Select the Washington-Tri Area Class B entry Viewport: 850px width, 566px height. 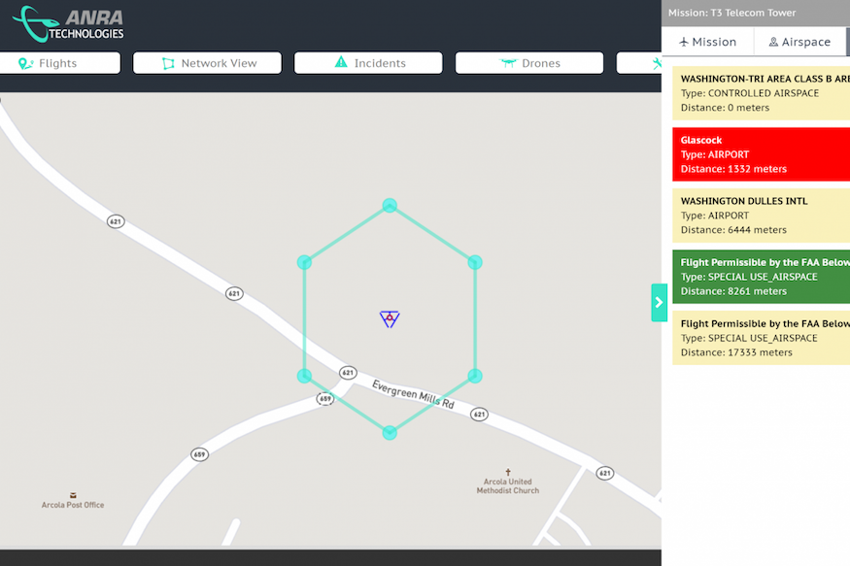click(761, 93)
